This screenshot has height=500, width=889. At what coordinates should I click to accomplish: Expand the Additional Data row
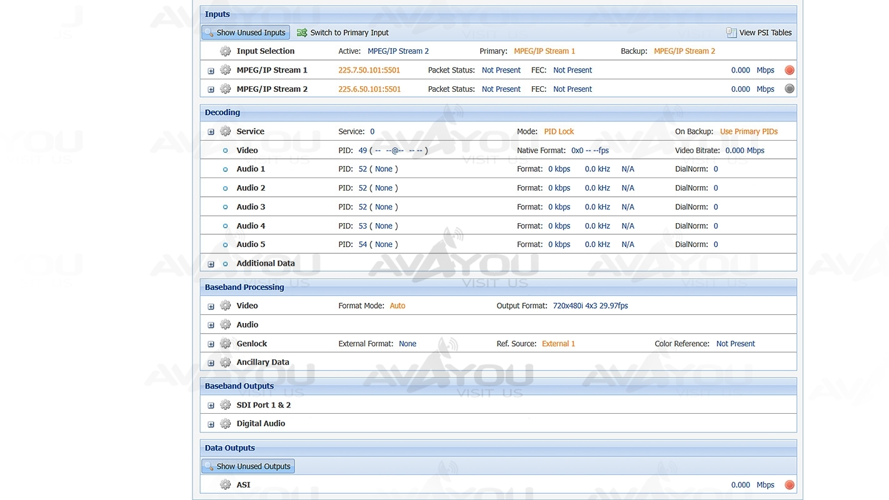coord(211,264)
